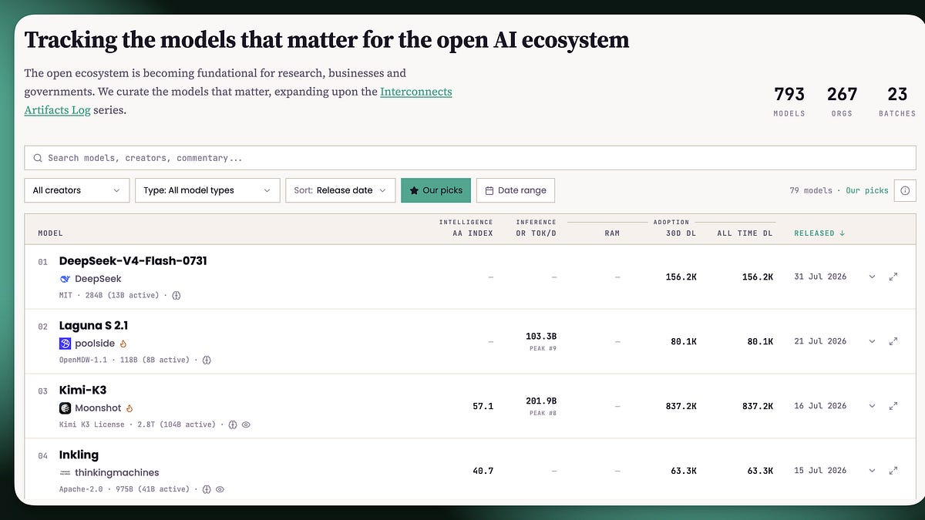Click the 21 Jul 2026 release date
This screenshot has width=925, height=520.
[820, 341]
